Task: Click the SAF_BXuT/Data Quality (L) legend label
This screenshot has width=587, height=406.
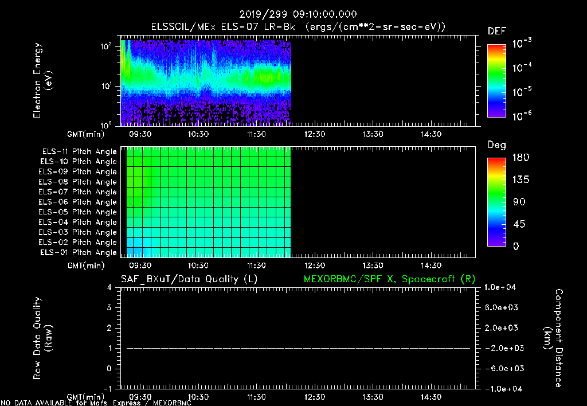Action: tap(189, 279)
